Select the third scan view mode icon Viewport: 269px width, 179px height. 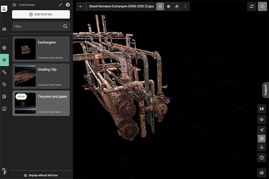coord(177,7)
